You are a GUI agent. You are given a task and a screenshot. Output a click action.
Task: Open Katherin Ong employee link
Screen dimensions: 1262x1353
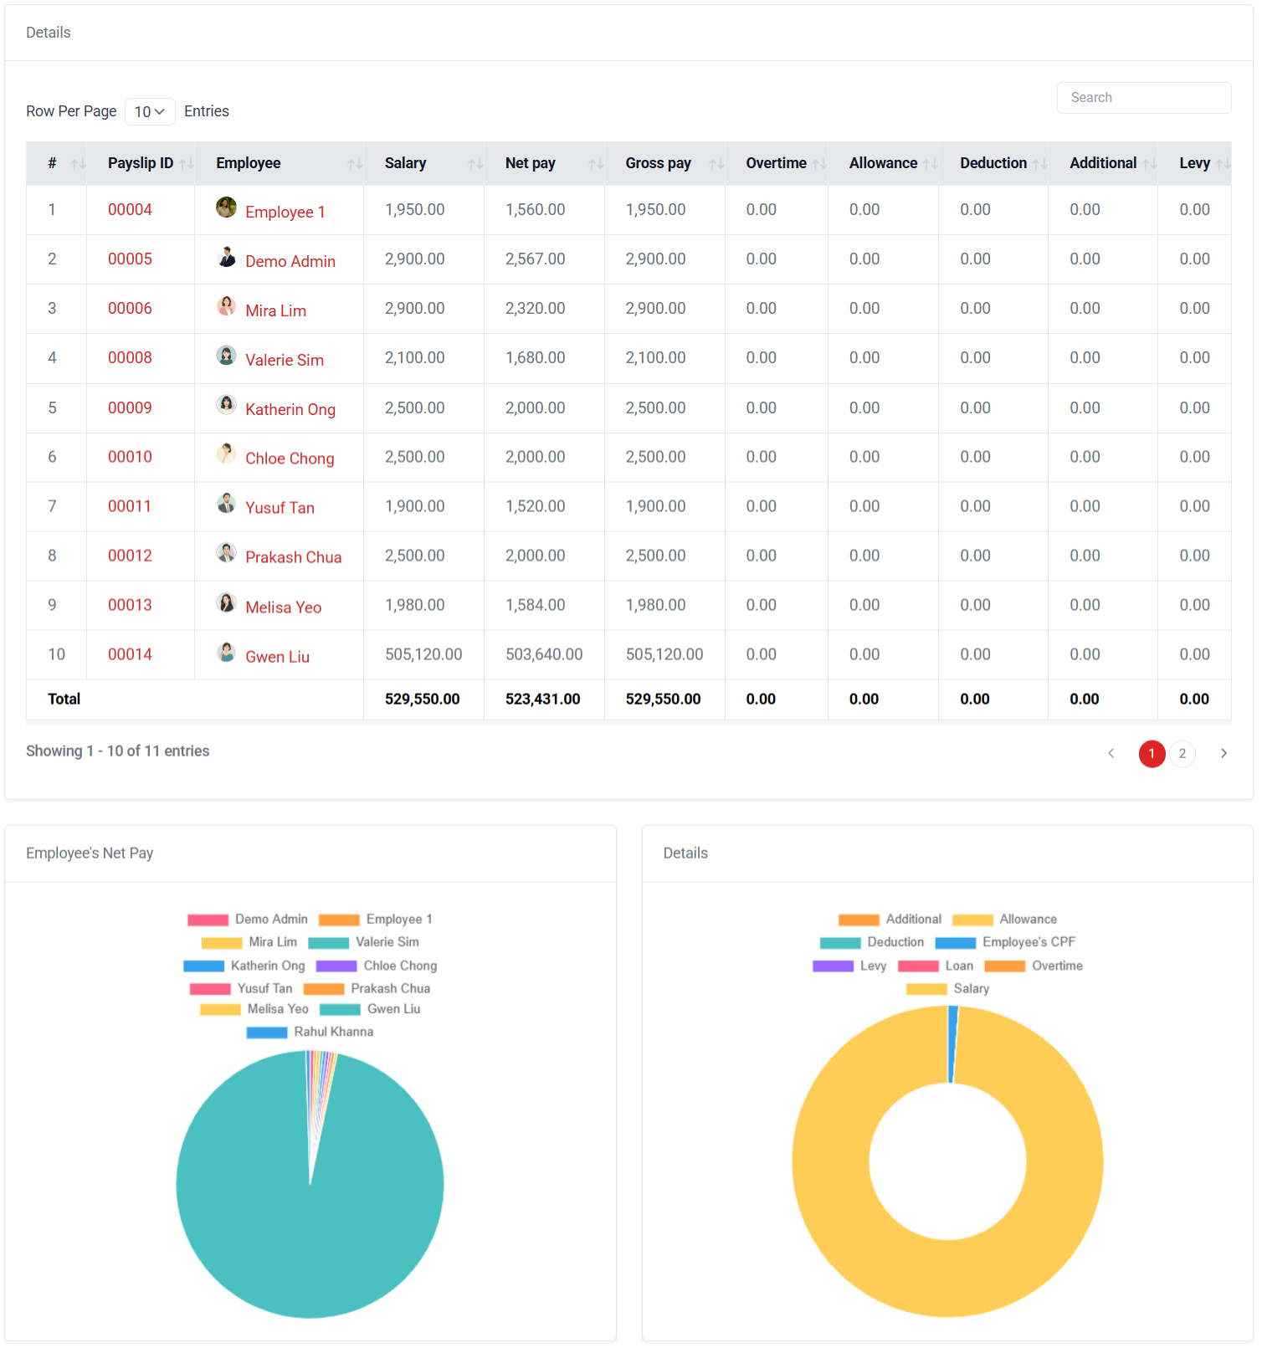[290, 409]
